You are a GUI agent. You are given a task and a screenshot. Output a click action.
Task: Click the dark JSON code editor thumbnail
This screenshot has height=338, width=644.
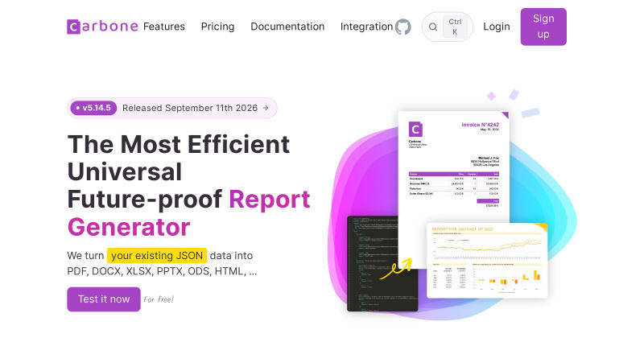[382, 263]
